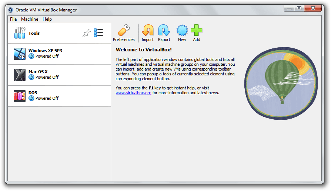Click the Import appliance icon
Image resolution: width=331 pixels, height=191 pixels.
[148, 30]
